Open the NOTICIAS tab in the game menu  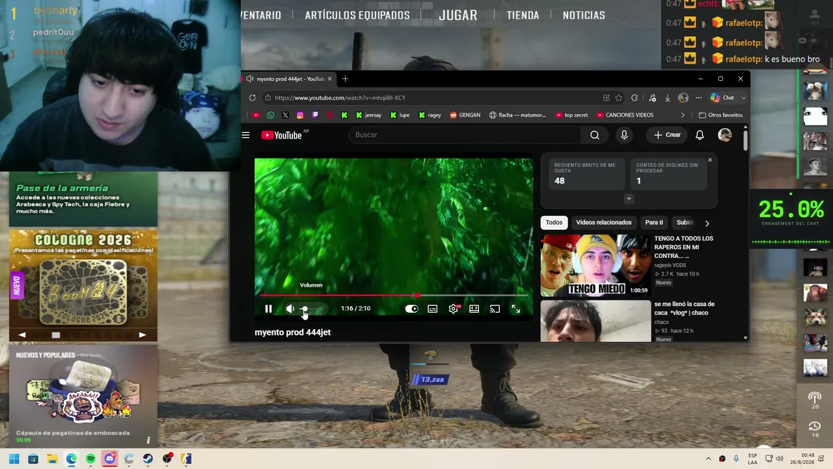tap(584, 15)
